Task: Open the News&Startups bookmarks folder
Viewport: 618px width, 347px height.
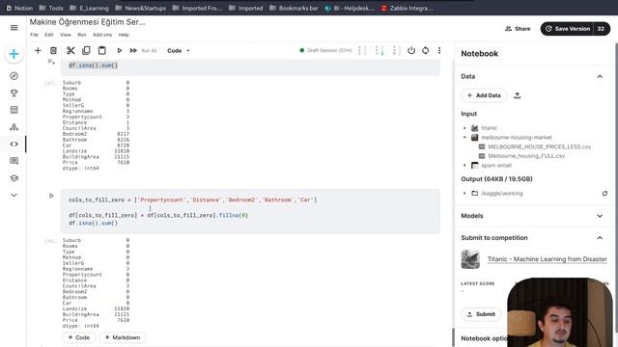Action: click(x=141, y=8)
